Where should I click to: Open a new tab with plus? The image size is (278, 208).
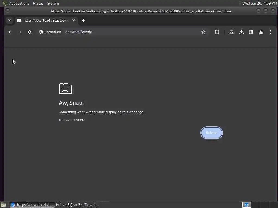(83, 20)
